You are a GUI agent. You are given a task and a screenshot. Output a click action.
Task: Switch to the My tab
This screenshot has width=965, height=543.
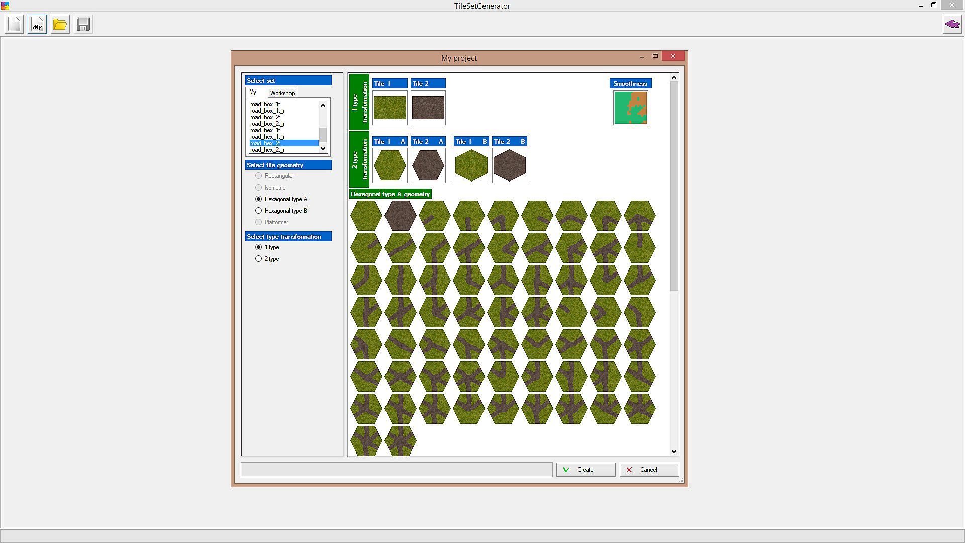pyautogui.click(x=253, y=93)
